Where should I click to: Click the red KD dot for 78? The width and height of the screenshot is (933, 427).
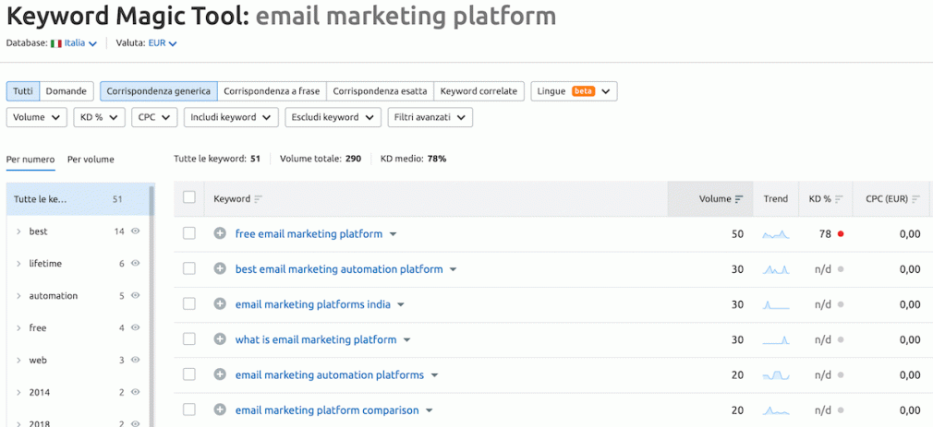[x=841, y=234]
